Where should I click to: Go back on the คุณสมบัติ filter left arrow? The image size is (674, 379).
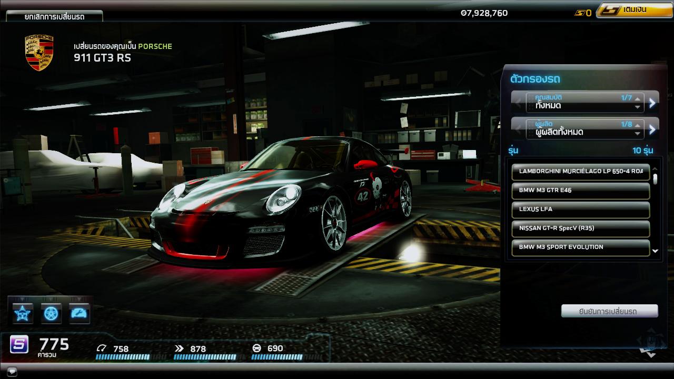pyautogui.click(x=518, y=102)
